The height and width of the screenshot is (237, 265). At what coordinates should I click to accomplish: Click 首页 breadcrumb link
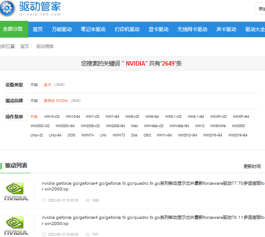tap(25, 46)
